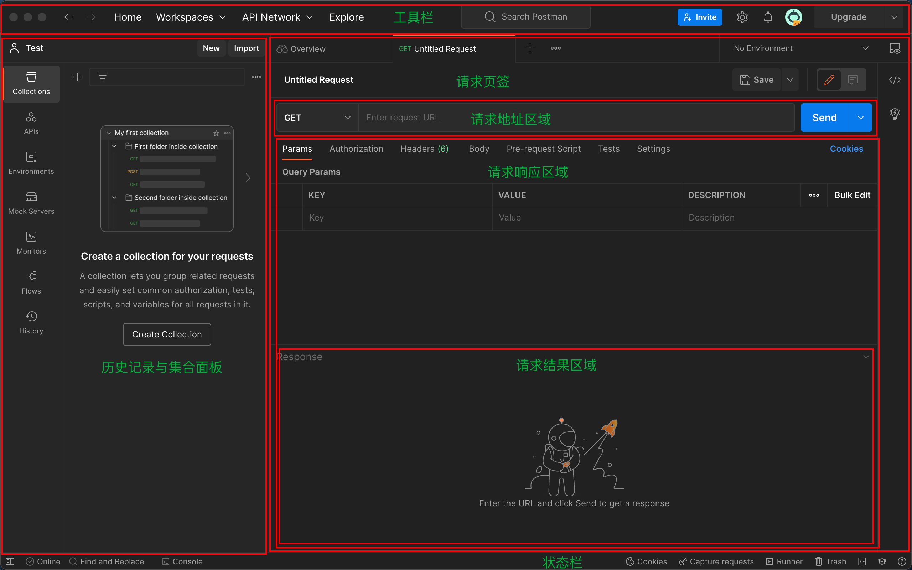The width and height of the screenshot is (912, 570).
Task: Switch to the Headers tab
Action: [424, 149]
